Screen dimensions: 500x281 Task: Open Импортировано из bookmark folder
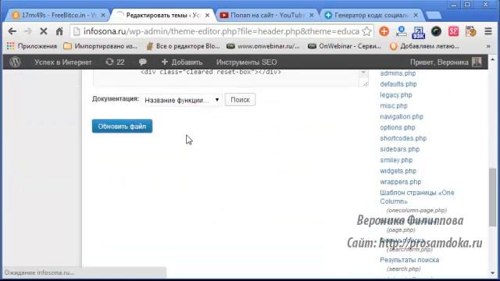pos(100,46)
